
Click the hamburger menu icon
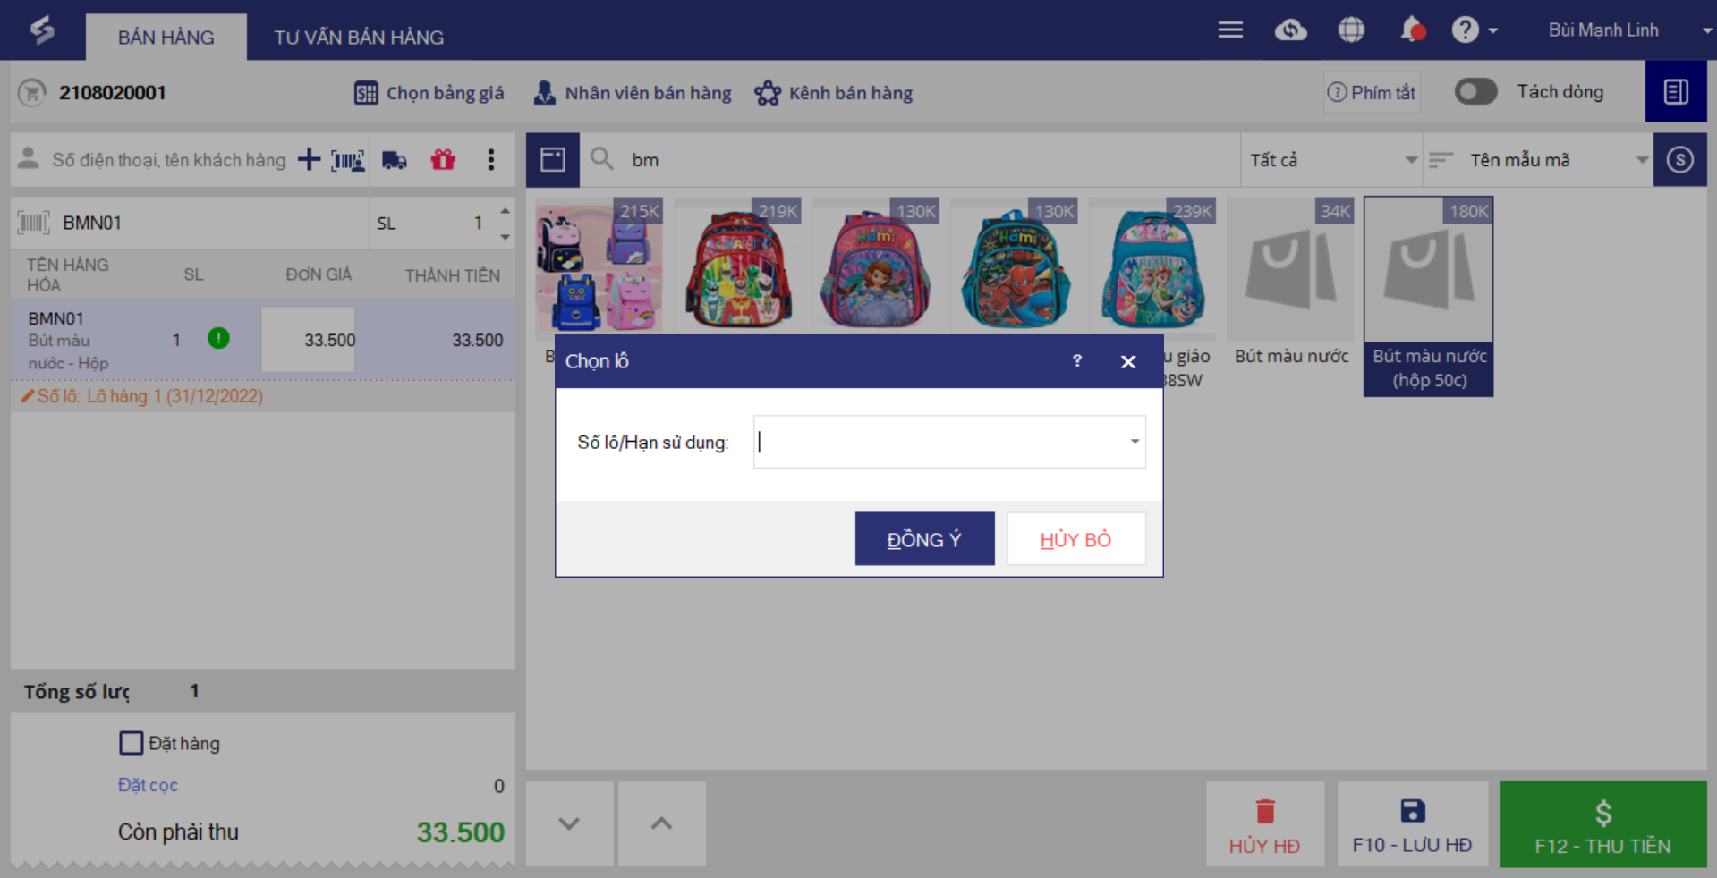(x=1230, y=30)
